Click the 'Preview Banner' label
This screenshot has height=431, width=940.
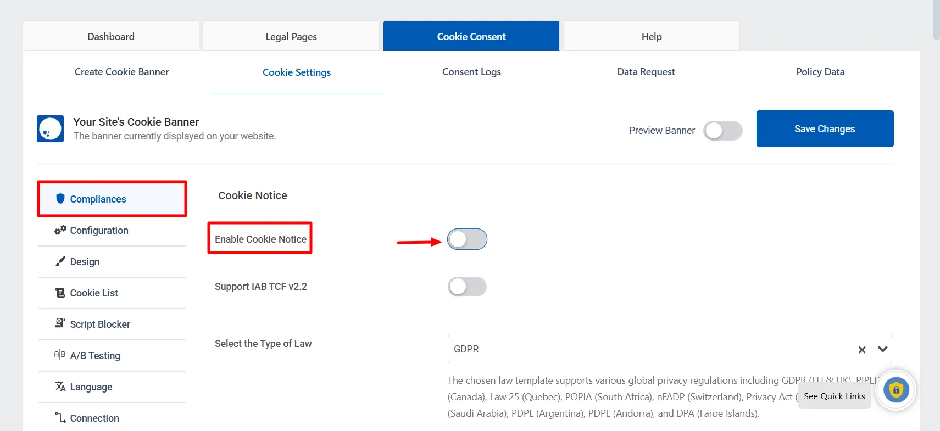(x=662, y=131)
